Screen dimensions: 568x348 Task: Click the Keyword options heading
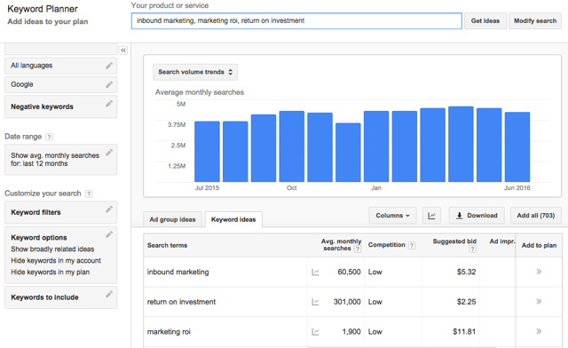pos(39,237)
